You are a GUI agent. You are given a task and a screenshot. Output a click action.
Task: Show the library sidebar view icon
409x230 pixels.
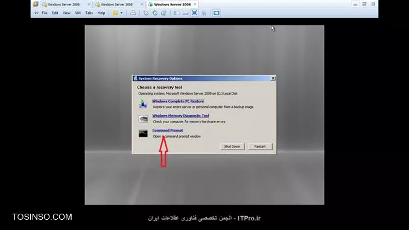(176, 13)
